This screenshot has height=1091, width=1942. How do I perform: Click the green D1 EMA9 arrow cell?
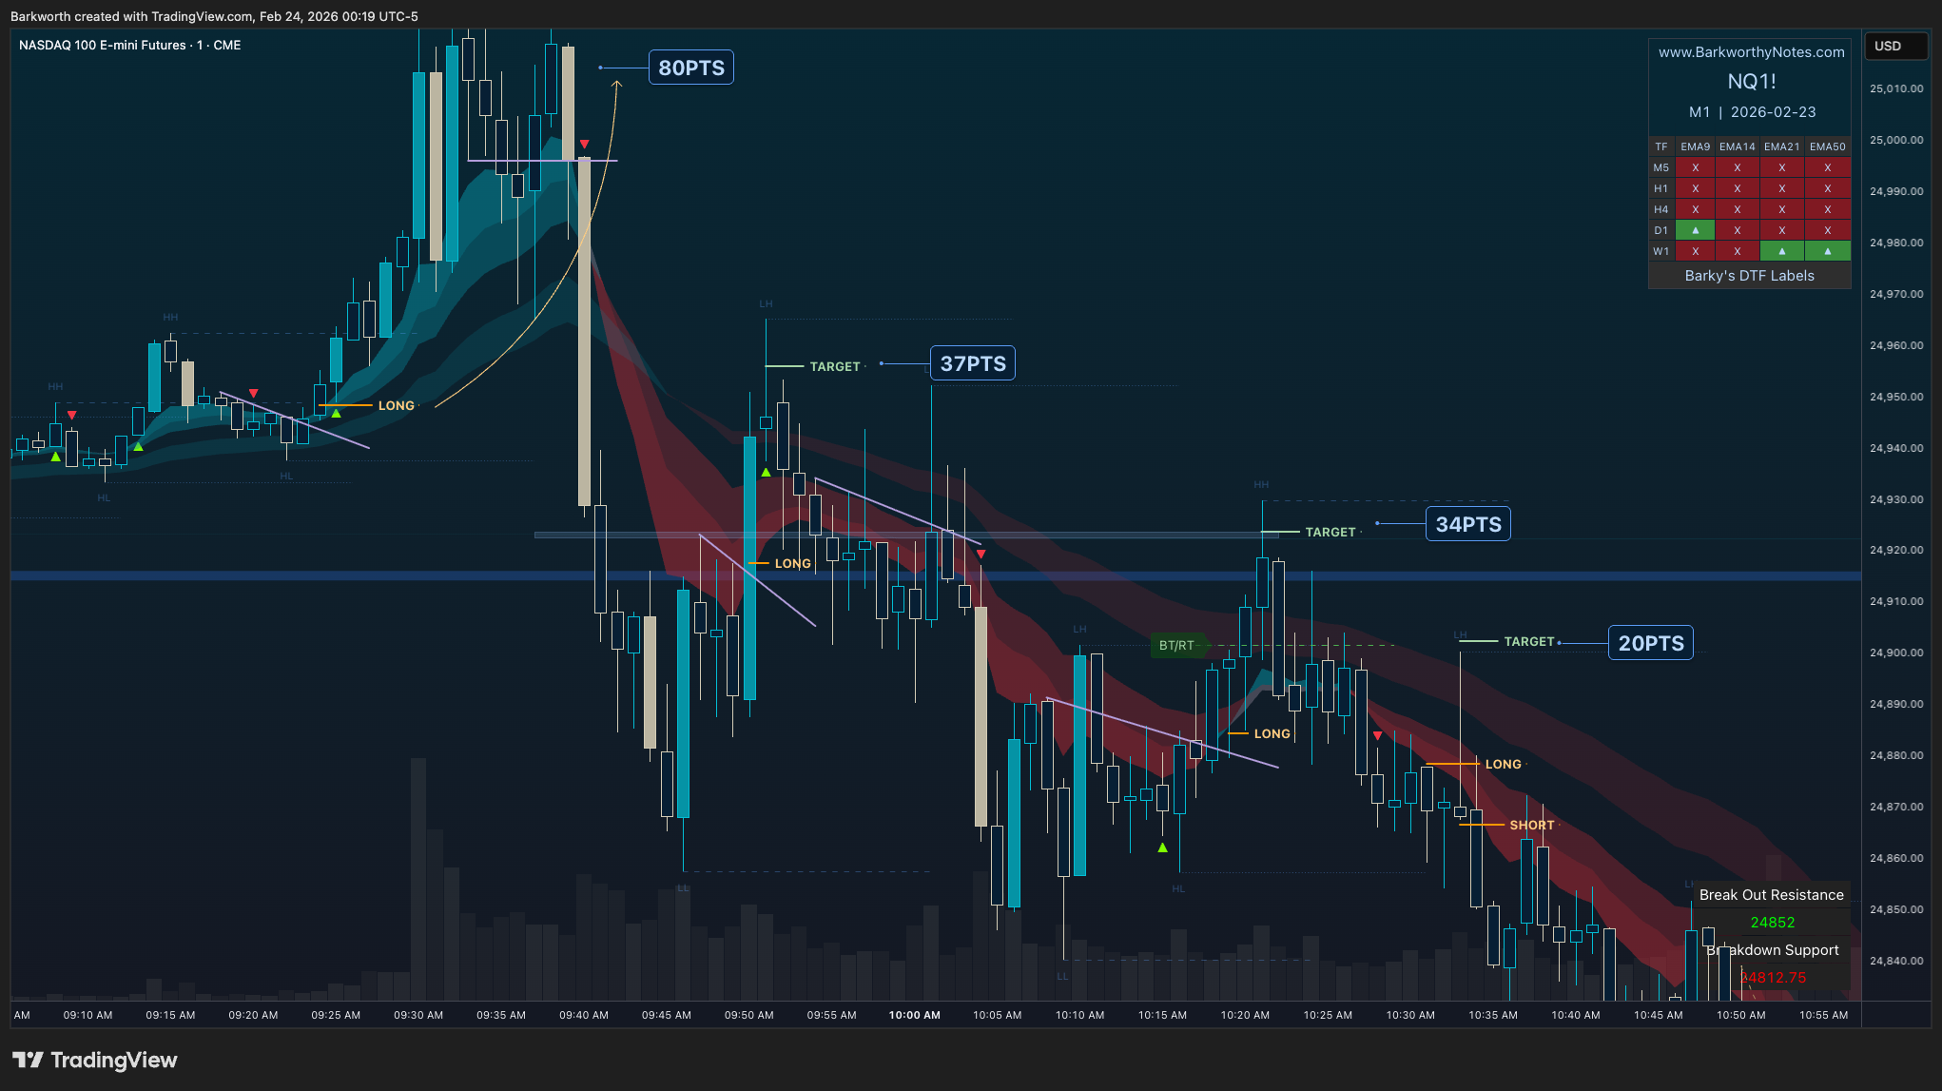click(x=1695, y=230)
